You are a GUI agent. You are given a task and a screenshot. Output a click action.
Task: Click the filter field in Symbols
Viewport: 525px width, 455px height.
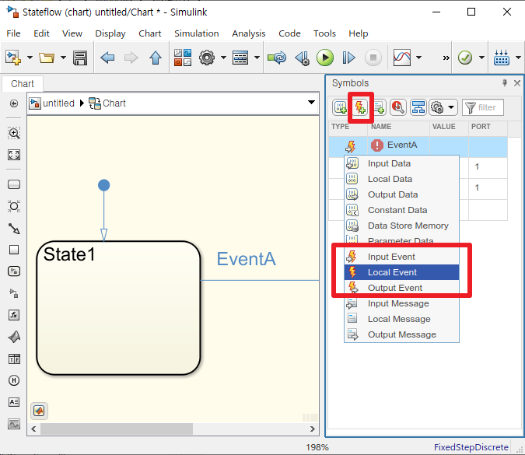click(x=483, y=107)
